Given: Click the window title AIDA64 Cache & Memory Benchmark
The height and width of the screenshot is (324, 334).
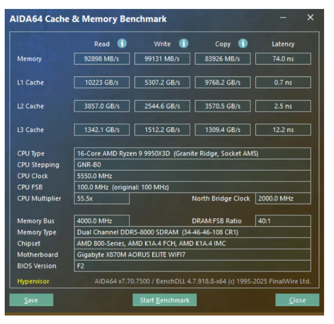Looking at the screenshot, I should 88,19.
